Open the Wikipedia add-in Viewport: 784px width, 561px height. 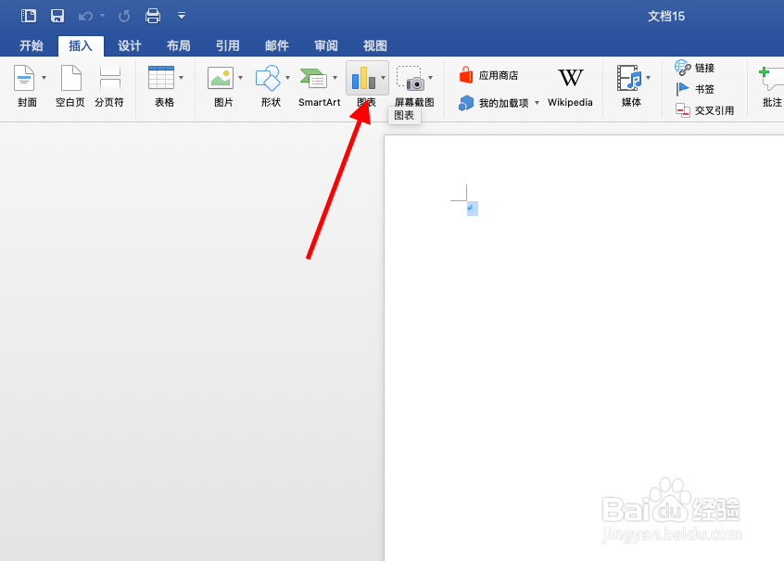570,87
